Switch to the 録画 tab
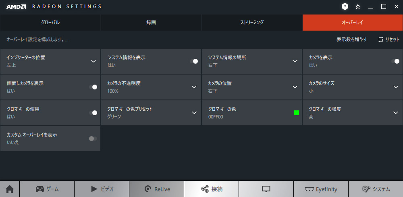This screenshot has height=197, width=403. (151, 23)
